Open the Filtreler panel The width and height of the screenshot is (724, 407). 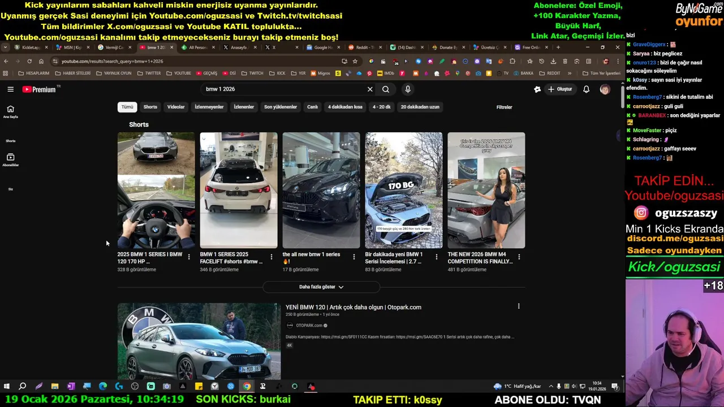[504, 107]
